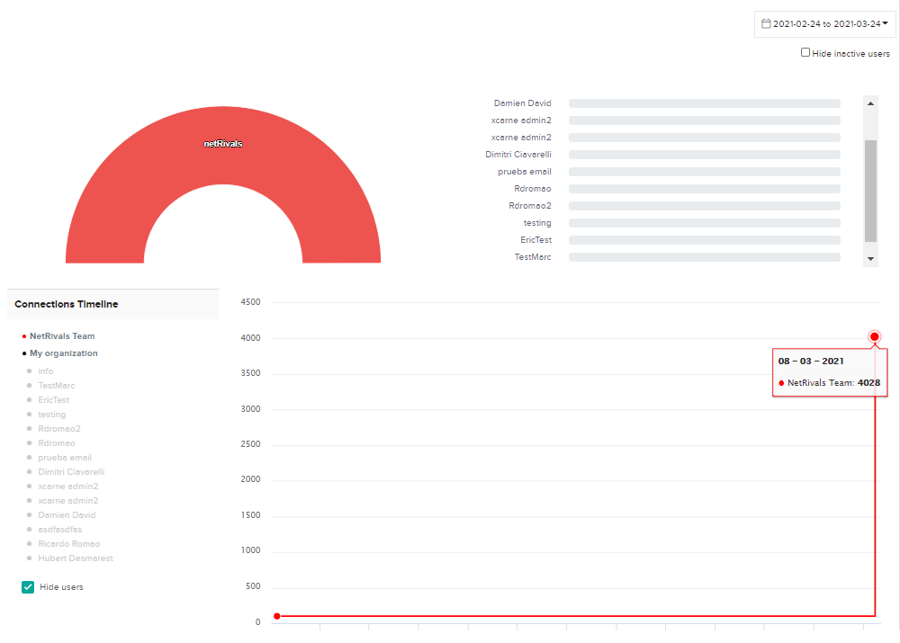Screen dimensions: 900x643
Task: Select Damien David progress bar
Action: tap(704, 103)
